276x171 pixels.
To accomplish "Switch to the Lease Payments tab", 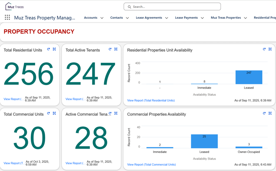I will 186,18.
